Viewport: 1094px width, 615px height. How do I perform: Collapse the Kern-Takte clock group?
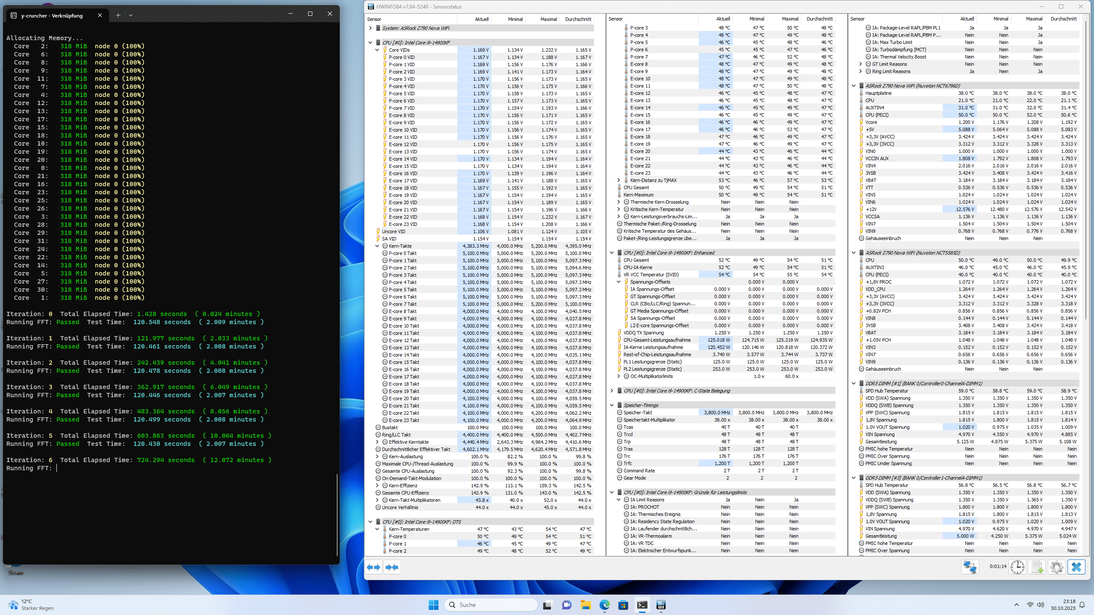[377, 246]
